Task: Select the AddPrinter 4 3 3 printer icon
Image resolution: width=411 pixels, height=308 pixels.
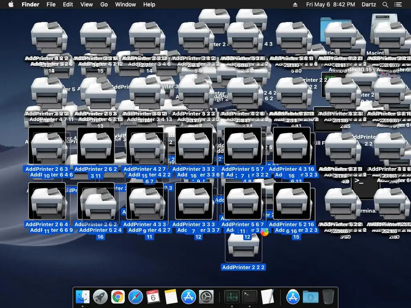Action: (145, 201)
